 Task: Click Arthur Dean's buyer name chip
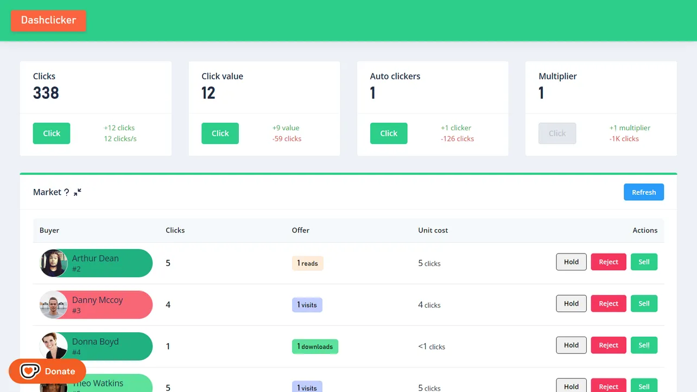click(96, 263)
